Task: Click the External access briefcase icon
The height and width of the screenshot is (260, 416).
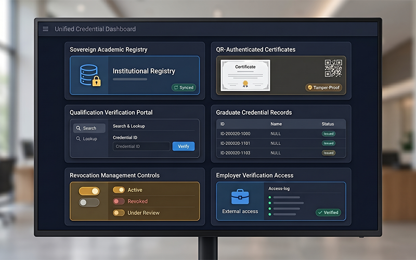Action: (x=240, y=197)
